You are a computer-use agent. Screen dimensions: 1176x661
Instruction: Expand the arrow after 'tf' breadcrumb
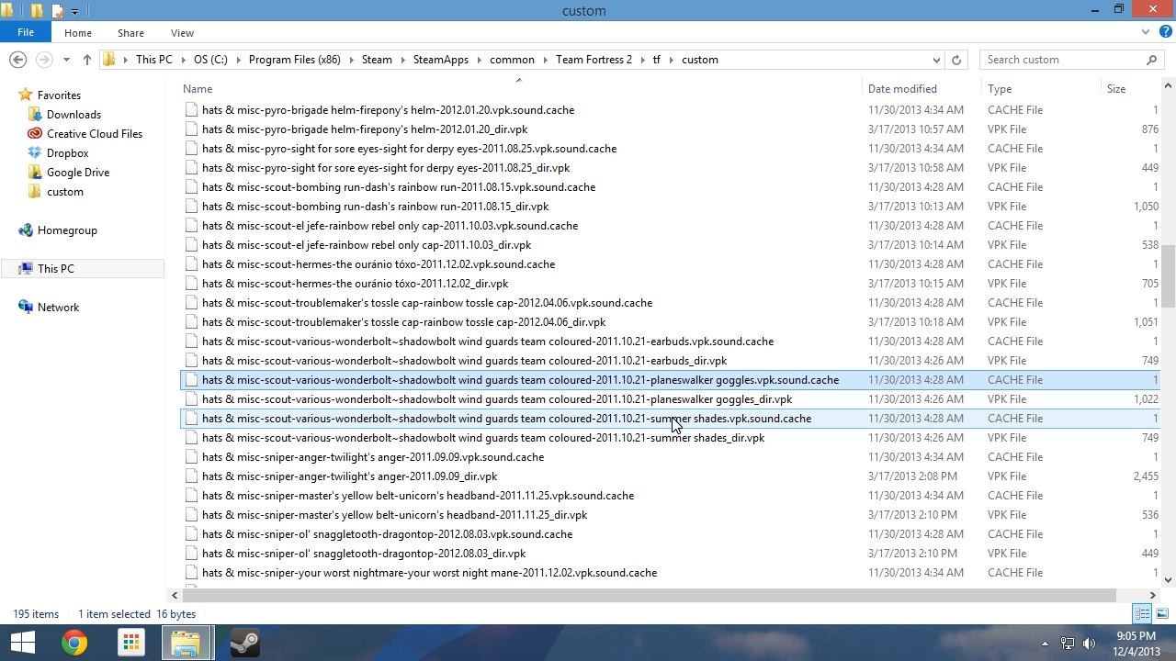pyautogui.click(x=671, y=60)
